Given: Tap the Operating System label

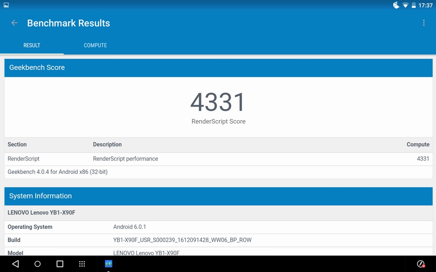Looking at the screenshot, I should click(30, 227).
